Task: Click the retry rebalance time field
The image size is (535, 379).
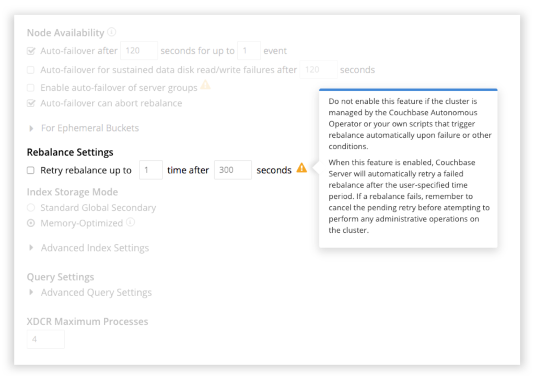Action: (150, 170)
